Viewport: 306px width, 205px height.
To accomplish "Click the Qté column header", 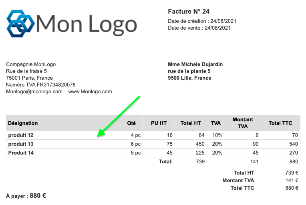I will (x=131, y=123).
